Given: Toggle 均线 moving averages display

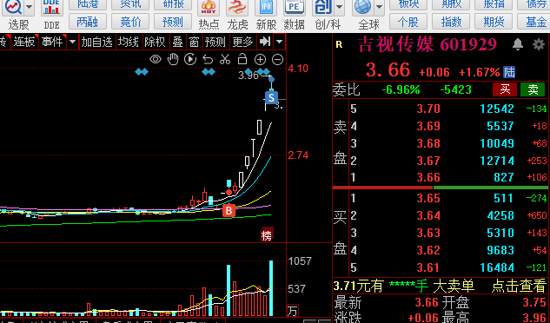Looking at the screenshot, I should coord(129,42).
